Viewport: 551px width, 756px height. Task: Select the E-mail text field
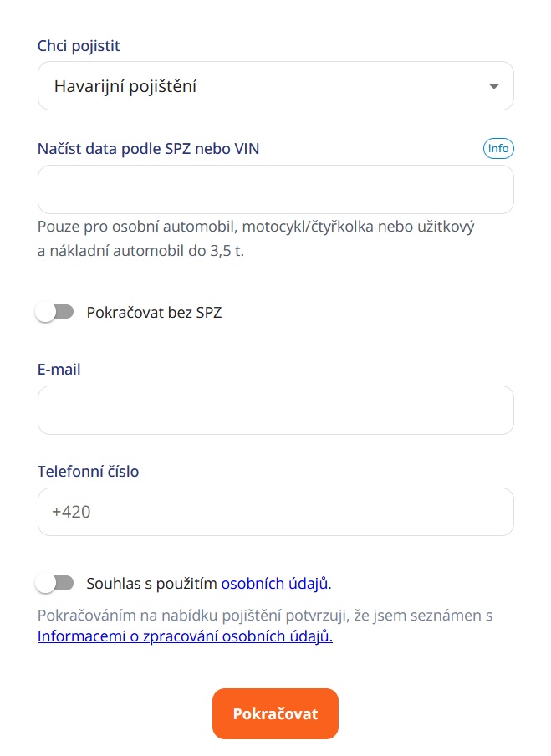click(275, 410)
